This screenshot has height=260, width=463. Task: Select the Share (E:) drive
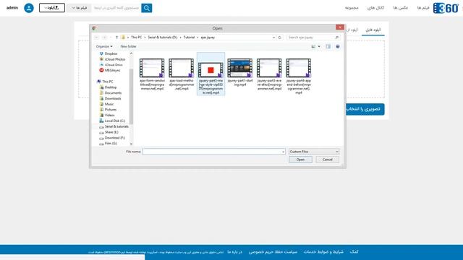click(111, 132)
